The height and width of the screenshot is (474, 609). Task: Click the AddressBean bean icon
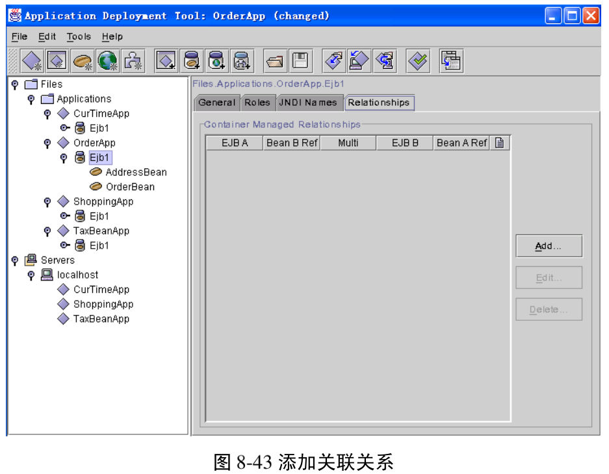coord(96,172)
